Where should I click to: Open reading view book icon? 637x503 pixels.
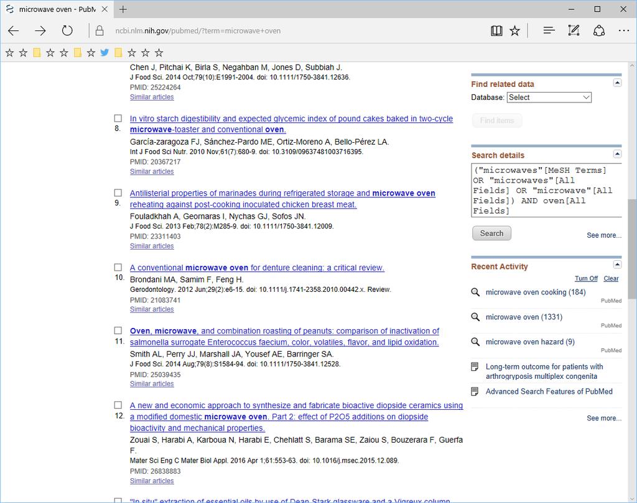point(496,31)
